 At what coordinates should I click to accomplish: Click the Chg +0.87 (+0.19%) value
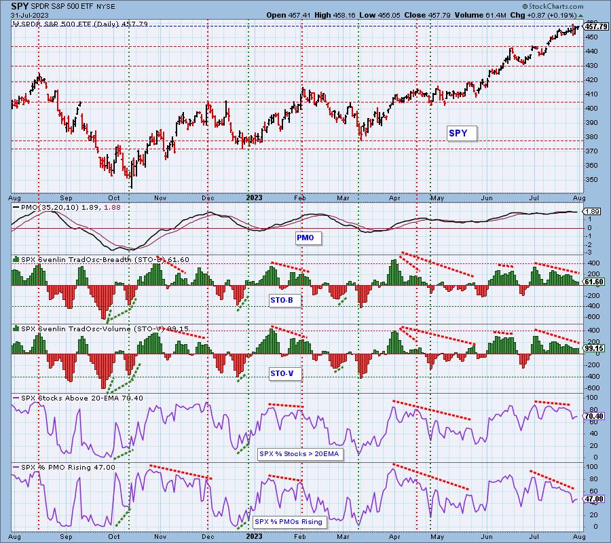[x=543, y=15]
